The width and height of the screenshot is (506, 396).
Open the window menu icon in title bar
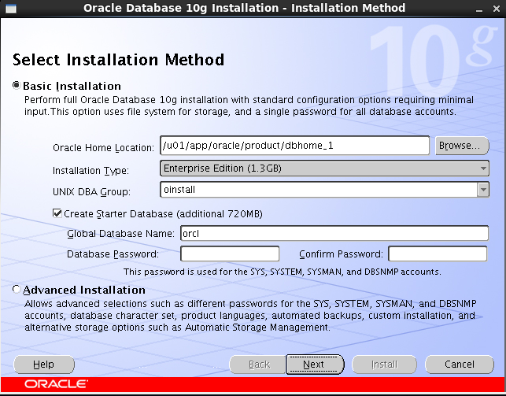tap(11, 9)
